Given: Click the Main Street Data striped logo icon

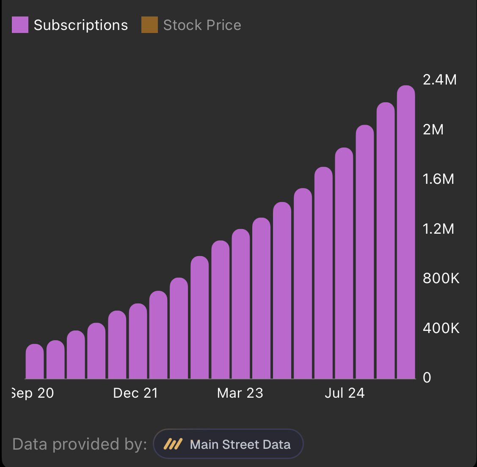Looking at the screenshot, I should tap(173, 444).
